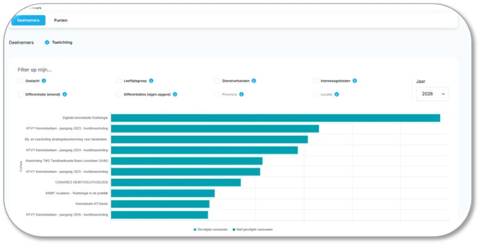Click the label Kennistoets NT-Dentz
This screenshot has height=245, width=480.
pos(92,204)
